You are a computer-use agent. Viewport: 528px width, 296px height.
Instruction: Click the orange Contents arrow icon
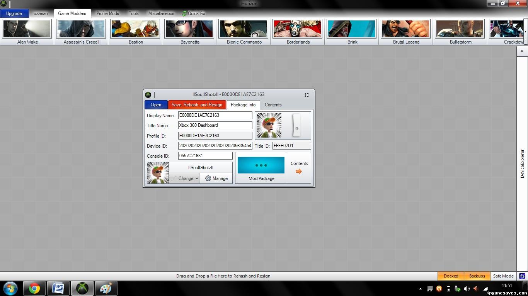(x=299, y=172)
